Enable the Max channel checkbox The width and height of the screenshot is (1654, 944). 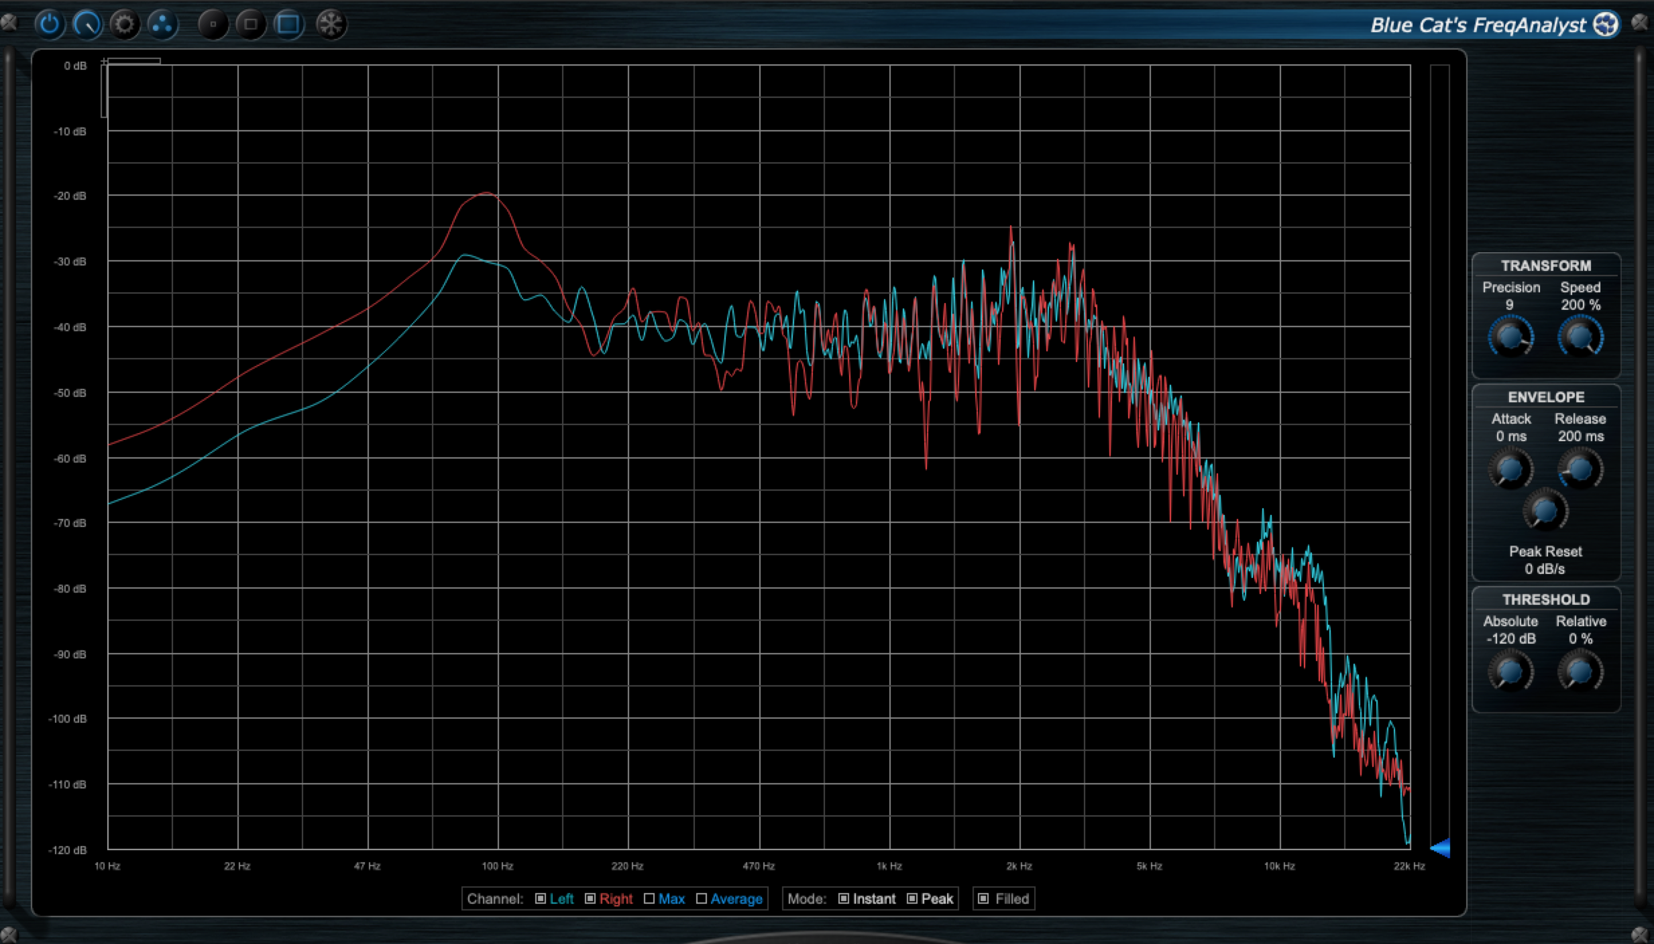(x=649, y=898)
